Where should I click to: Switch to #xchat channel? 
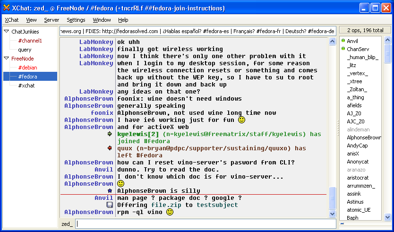26,86
